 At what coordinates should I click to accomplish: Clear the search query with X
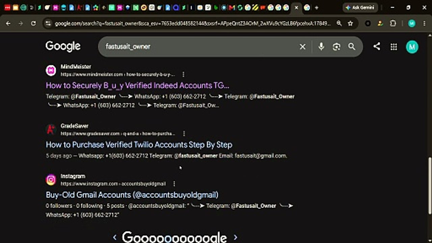coord(303,47)
